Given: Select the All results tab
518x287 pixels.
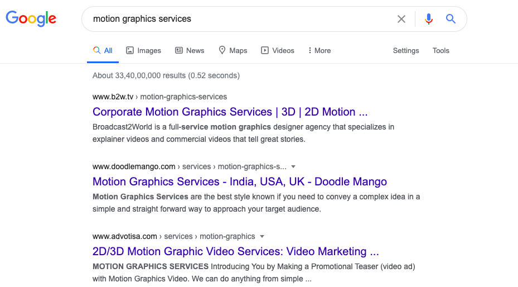Looking at the screenshot, I should click(x=103, y=51).
